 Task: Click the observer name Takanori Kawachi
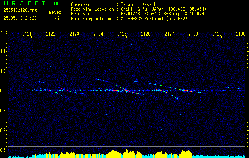click(x=140, y=5)
